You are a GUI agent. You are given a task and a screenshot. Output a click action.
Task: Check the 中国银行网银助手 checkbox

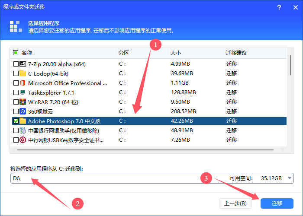[x=16, y=130]
